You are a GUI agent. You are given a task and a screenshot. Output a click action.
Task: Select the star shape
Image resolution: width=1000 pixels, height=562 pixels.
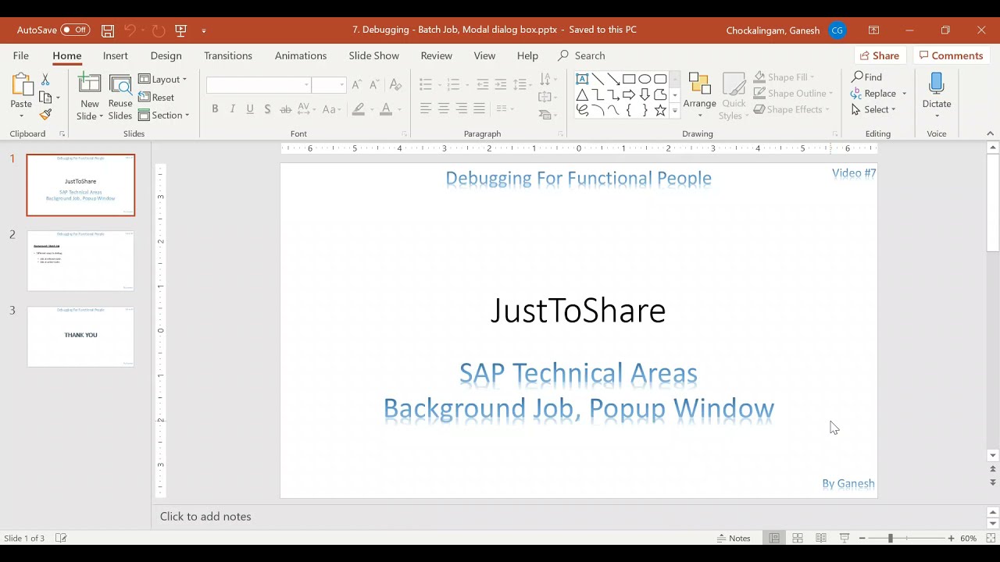[660, 110]
